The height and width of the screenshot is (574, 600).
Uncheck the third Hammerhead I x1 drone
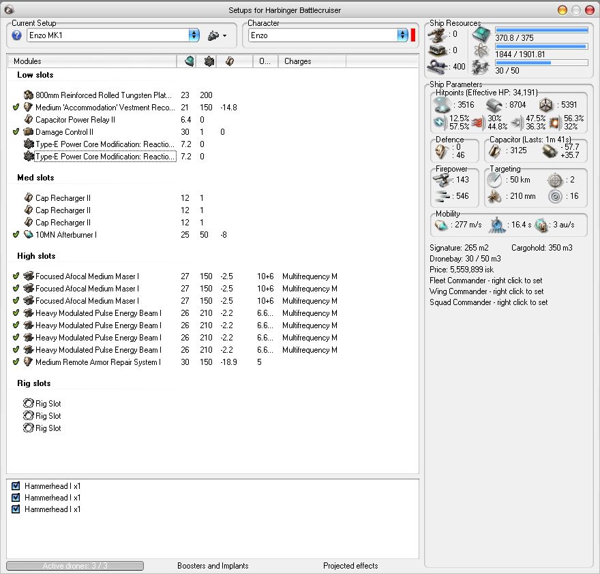[16, 509]
